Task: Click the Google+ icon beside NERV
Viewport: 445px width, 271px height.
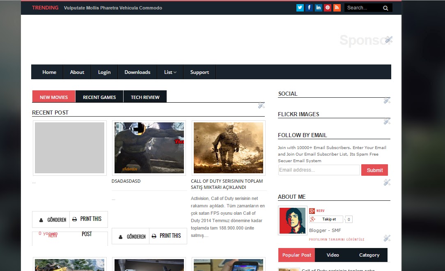Action: 312,211
